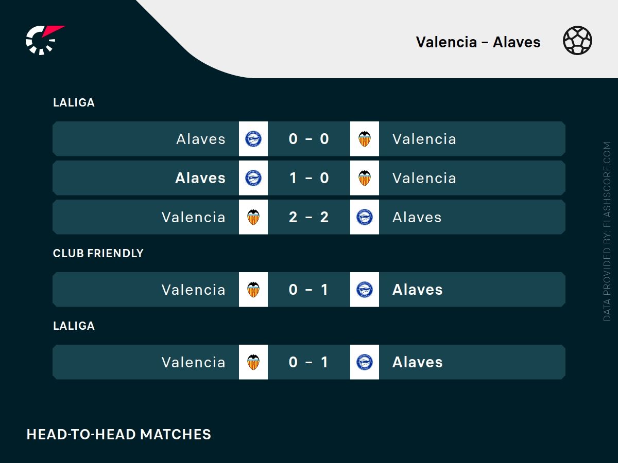The width and height of the screenshot is (618, 463).
Task: Open the 1 - 0 match score
Action: (x=309, y=178)
